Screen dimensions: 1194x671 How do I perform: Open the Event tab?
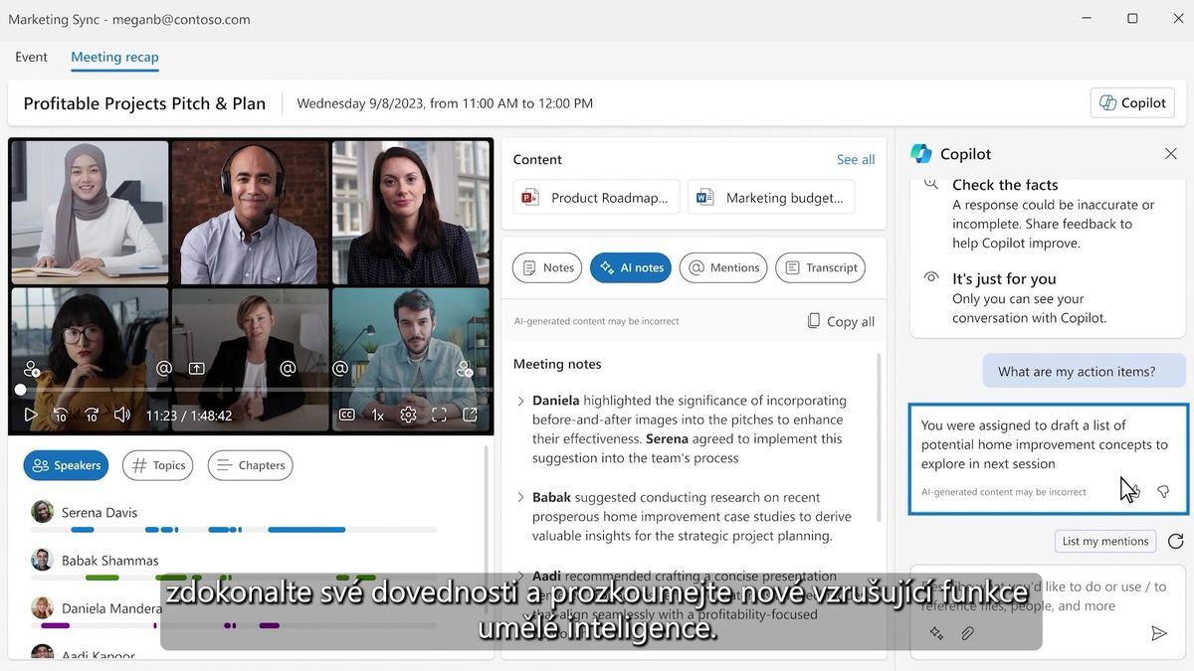point(31,57)
